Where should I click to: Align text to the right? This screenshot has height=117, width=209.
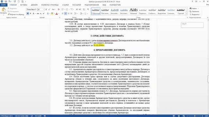click(69, 14)
